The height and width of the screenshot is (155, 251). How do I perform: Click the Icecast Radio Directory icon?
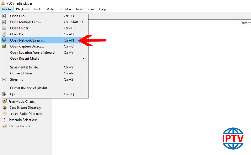(5, 114)
